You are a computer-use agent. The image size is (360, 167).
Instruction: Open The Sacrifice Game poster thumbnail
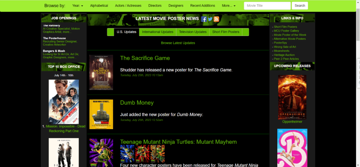(x=101, y=72)
